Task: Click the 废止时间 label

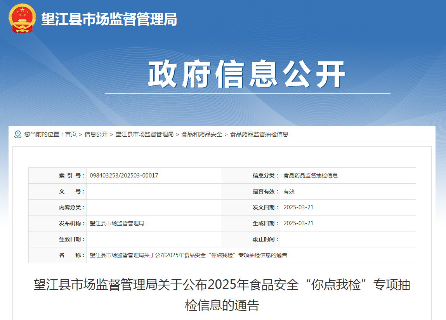Action: [x=266, y=240]
